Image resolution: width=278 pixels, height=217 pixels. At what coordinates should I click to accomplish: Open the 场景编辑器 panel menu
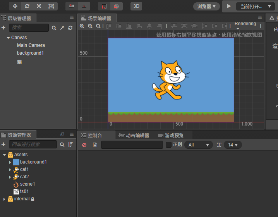[260, 17]
